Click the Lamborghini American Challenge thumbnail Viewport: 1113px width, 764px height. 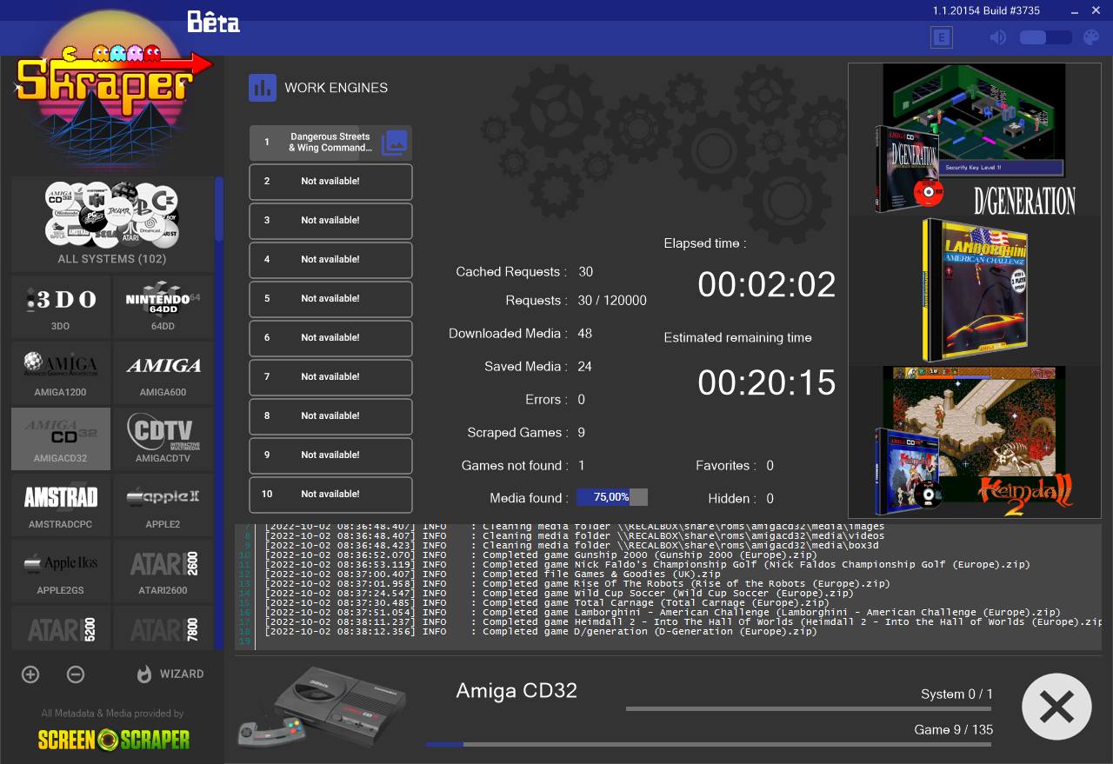pos(975,291)
